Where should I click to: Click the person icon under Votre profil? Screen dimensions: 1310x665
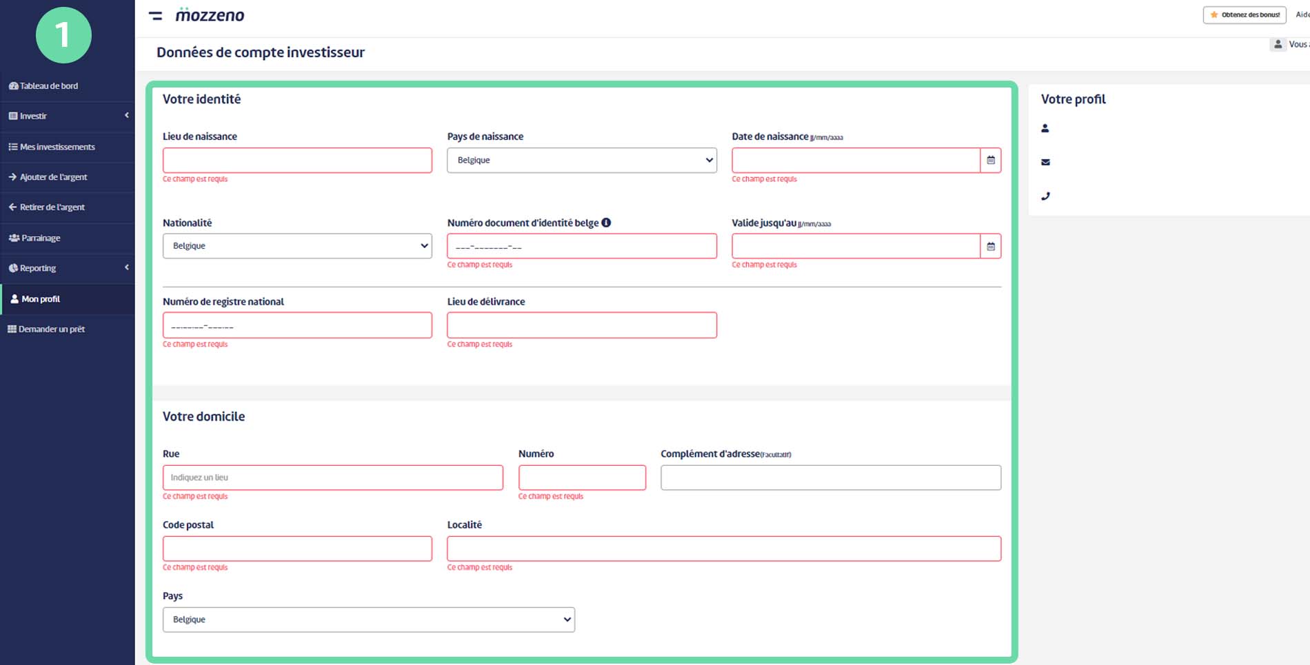coord(1045,128)
